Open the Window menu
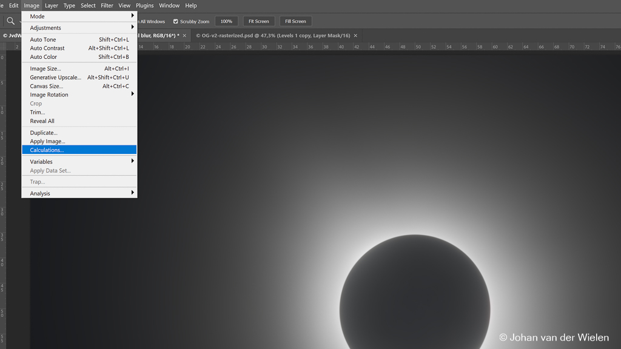Viewport: 621px width, 349px height. coord(169,5)
